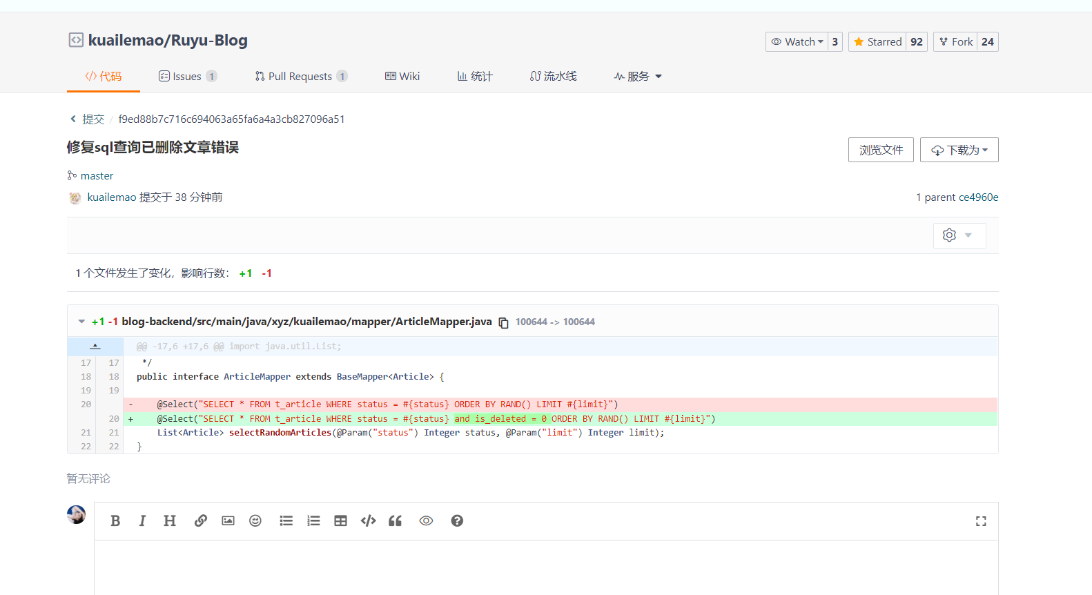Open the diff settings gear dropdown

pos(959,235)
